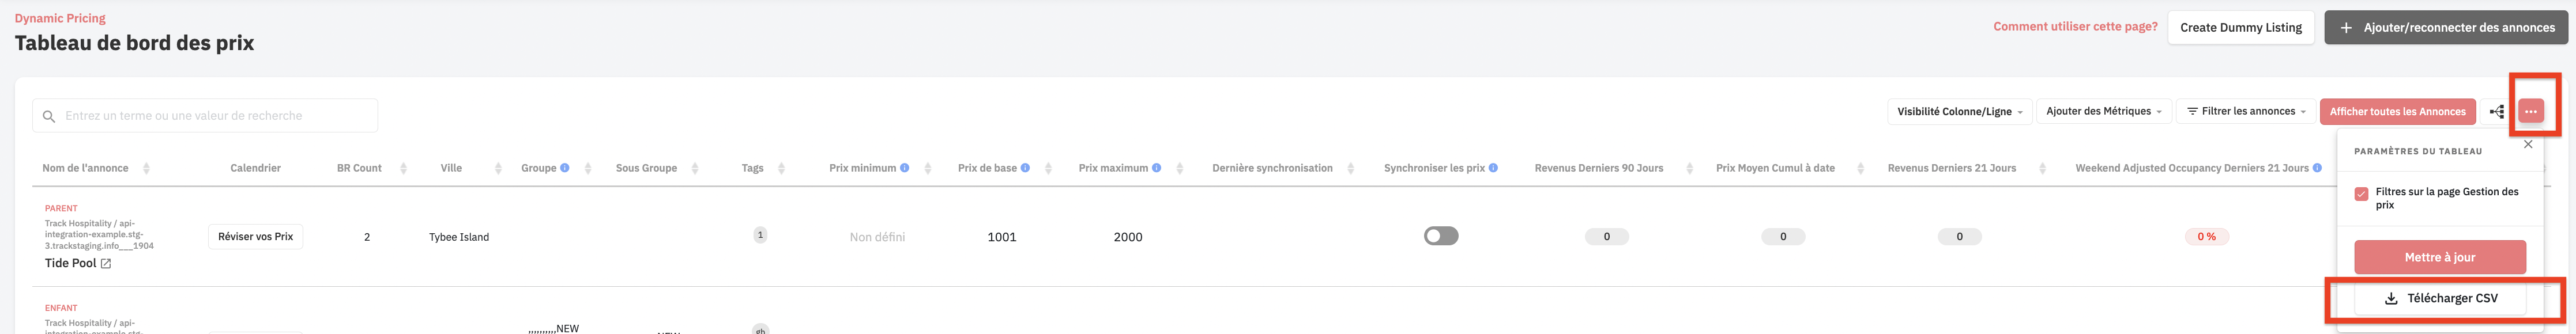Screen dimensions: 2576x334
Task: Click info icon beside Prix minimum header
Action: click(x=904, y=168)
